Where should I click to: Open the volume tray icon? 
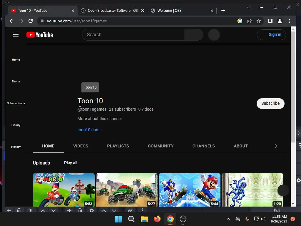click(263, 219)
